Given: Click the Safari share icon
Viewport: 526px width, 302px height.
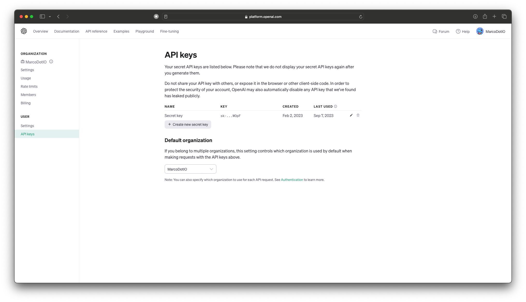Looking at the screenshot, I should pyautogui.click(x=485, y=16).
